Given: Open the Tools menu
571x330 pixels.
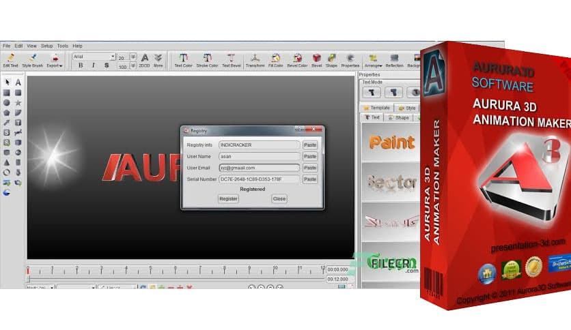Looking at the screenshot, I should 63,46.
